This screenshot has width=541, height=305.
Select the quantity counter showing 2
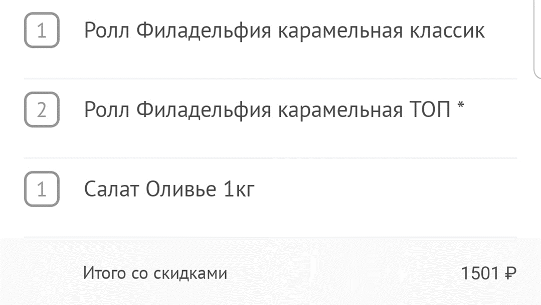coord(43,108)
